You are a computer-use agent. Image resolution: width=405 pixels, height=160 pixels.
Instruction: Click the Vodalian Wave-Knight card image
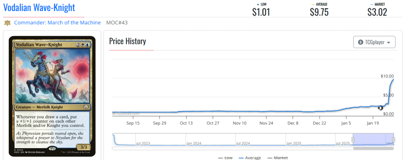[x=52, y=96]
